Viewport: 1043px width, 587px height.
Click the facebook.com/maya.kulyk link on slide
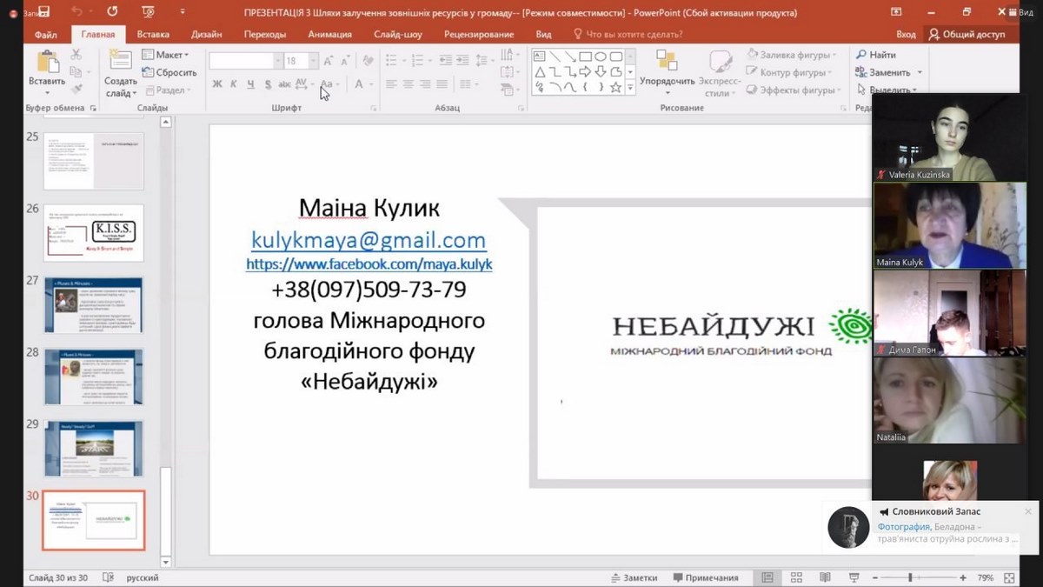[369, 263]
